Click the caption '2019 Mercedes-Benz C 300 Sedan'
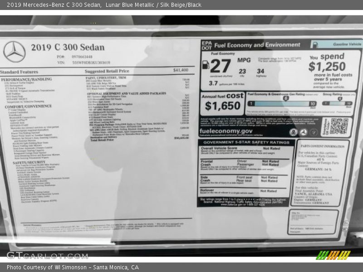 pos(54,5)
